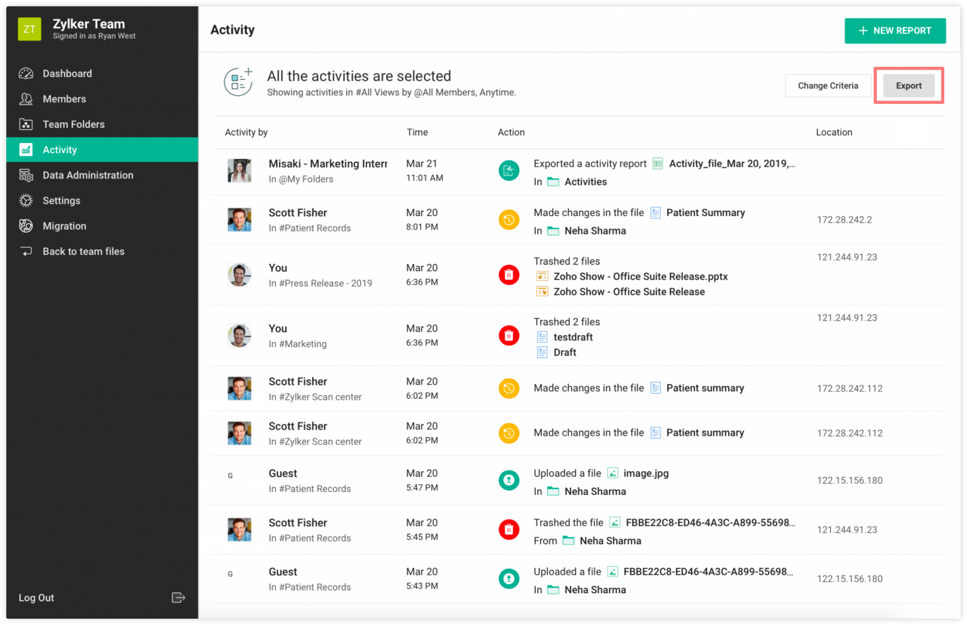
Task: Select the Dashboard icon in the sidebar
Action: coord(26,73)
